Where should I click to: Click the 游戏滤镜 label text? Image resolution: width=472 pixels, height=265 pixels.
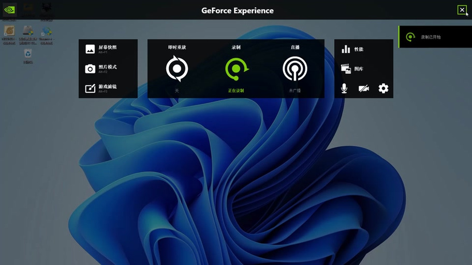[108, 87]
